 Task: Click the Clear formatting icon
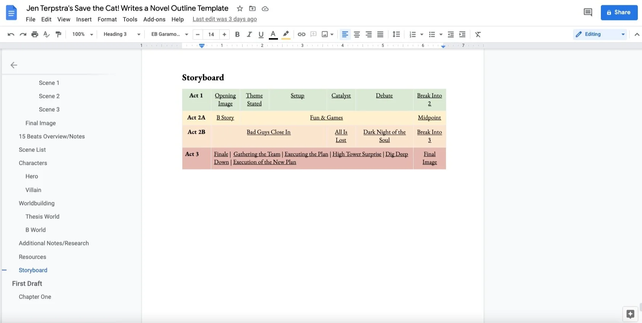point(478,34)
